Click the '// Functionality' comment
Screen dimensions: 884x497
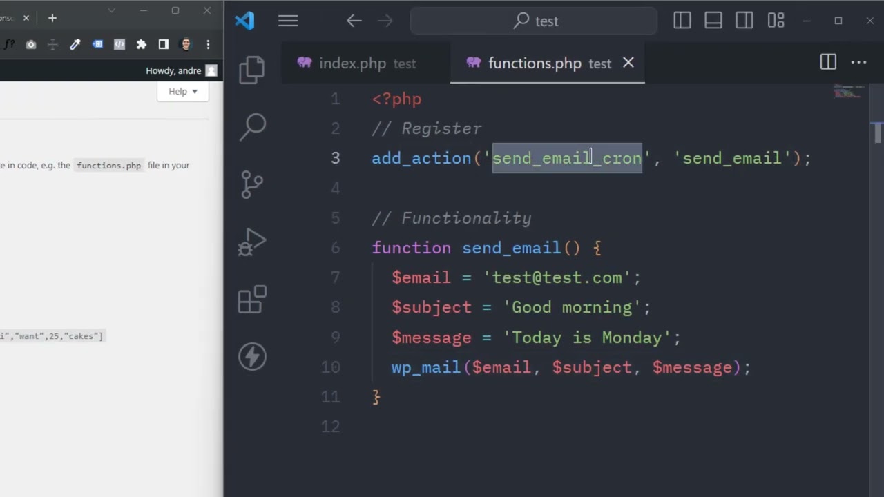[452, 218]
